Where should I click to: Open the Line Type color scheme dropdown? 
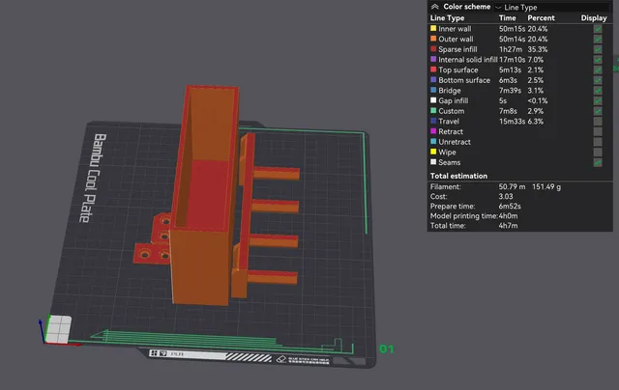coord(552,7)
